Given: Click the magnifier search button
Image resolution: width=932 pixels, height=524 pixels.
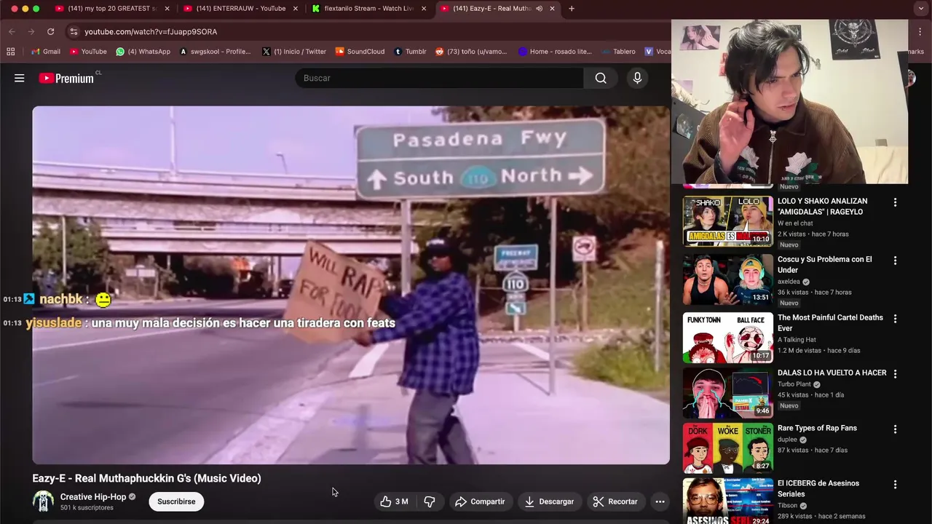Looking at the screenshot, I should coord(601,78).
